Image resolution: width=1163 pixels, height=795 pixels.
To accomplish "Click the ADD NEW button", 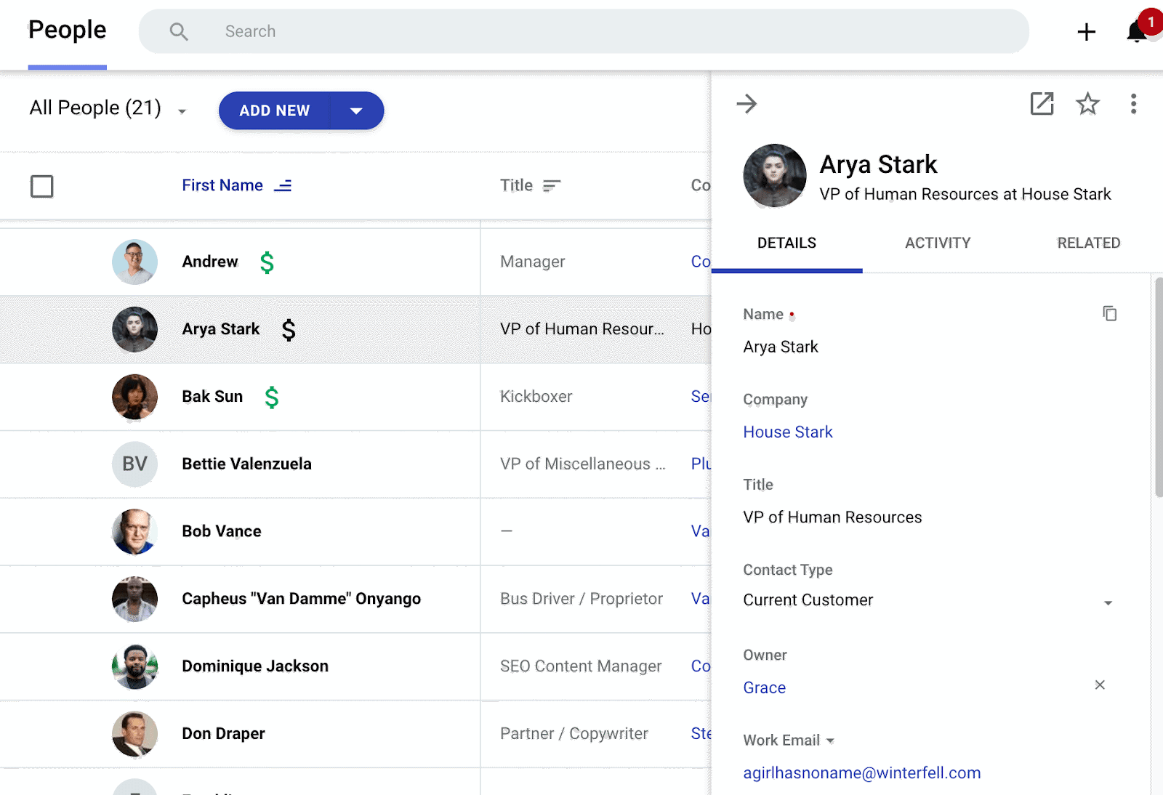I will (x=275, y=110).
